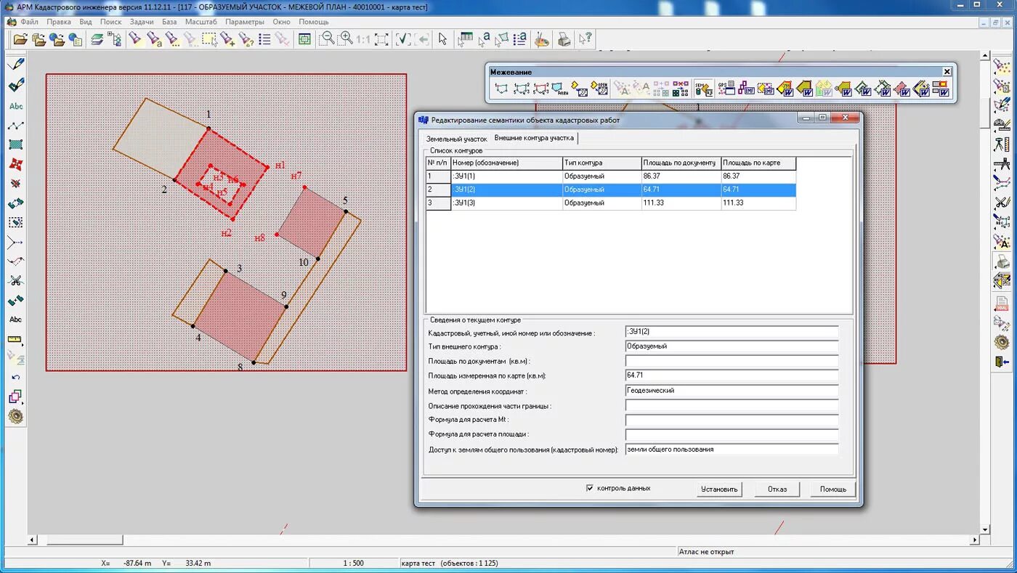Viewport: 1017px width, 573px height.
Task: Open the map layers stack icon
Action: [x=97, y=39]
